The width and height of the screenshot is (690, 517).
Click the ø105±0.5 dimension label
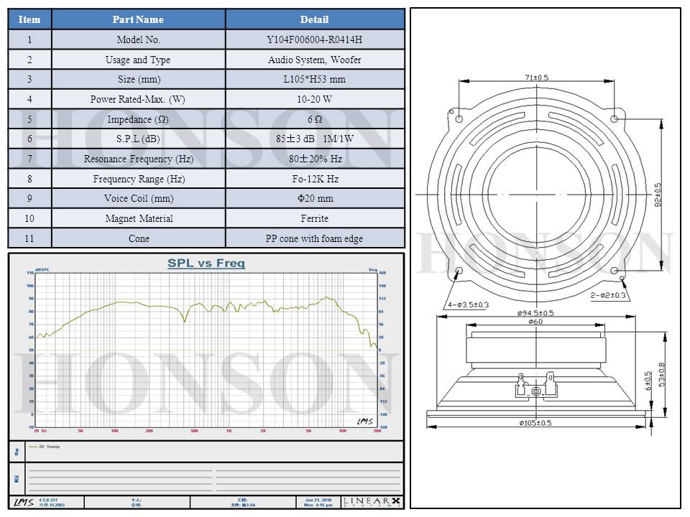click(535, 423)
